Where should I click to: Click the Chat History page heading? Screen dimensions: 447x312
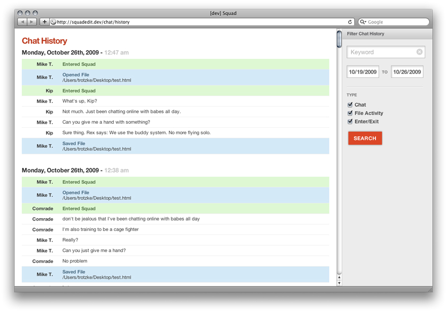tap(44, 41)
